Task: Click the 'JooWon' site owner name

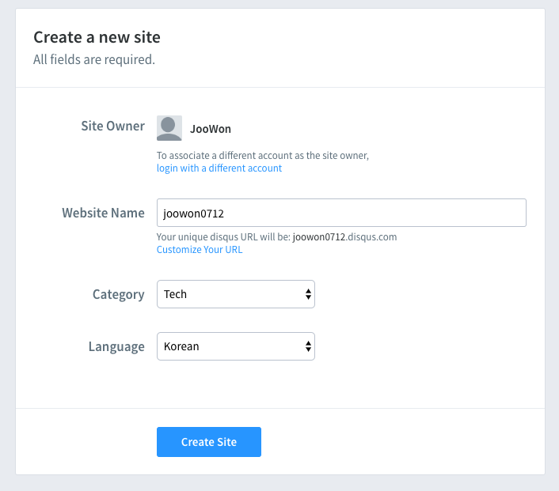Action: coord(211,129)
